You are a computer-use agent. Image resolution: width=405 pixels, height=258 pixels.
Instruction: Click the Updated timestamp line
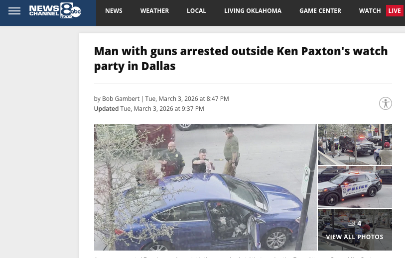coord(149,109)
